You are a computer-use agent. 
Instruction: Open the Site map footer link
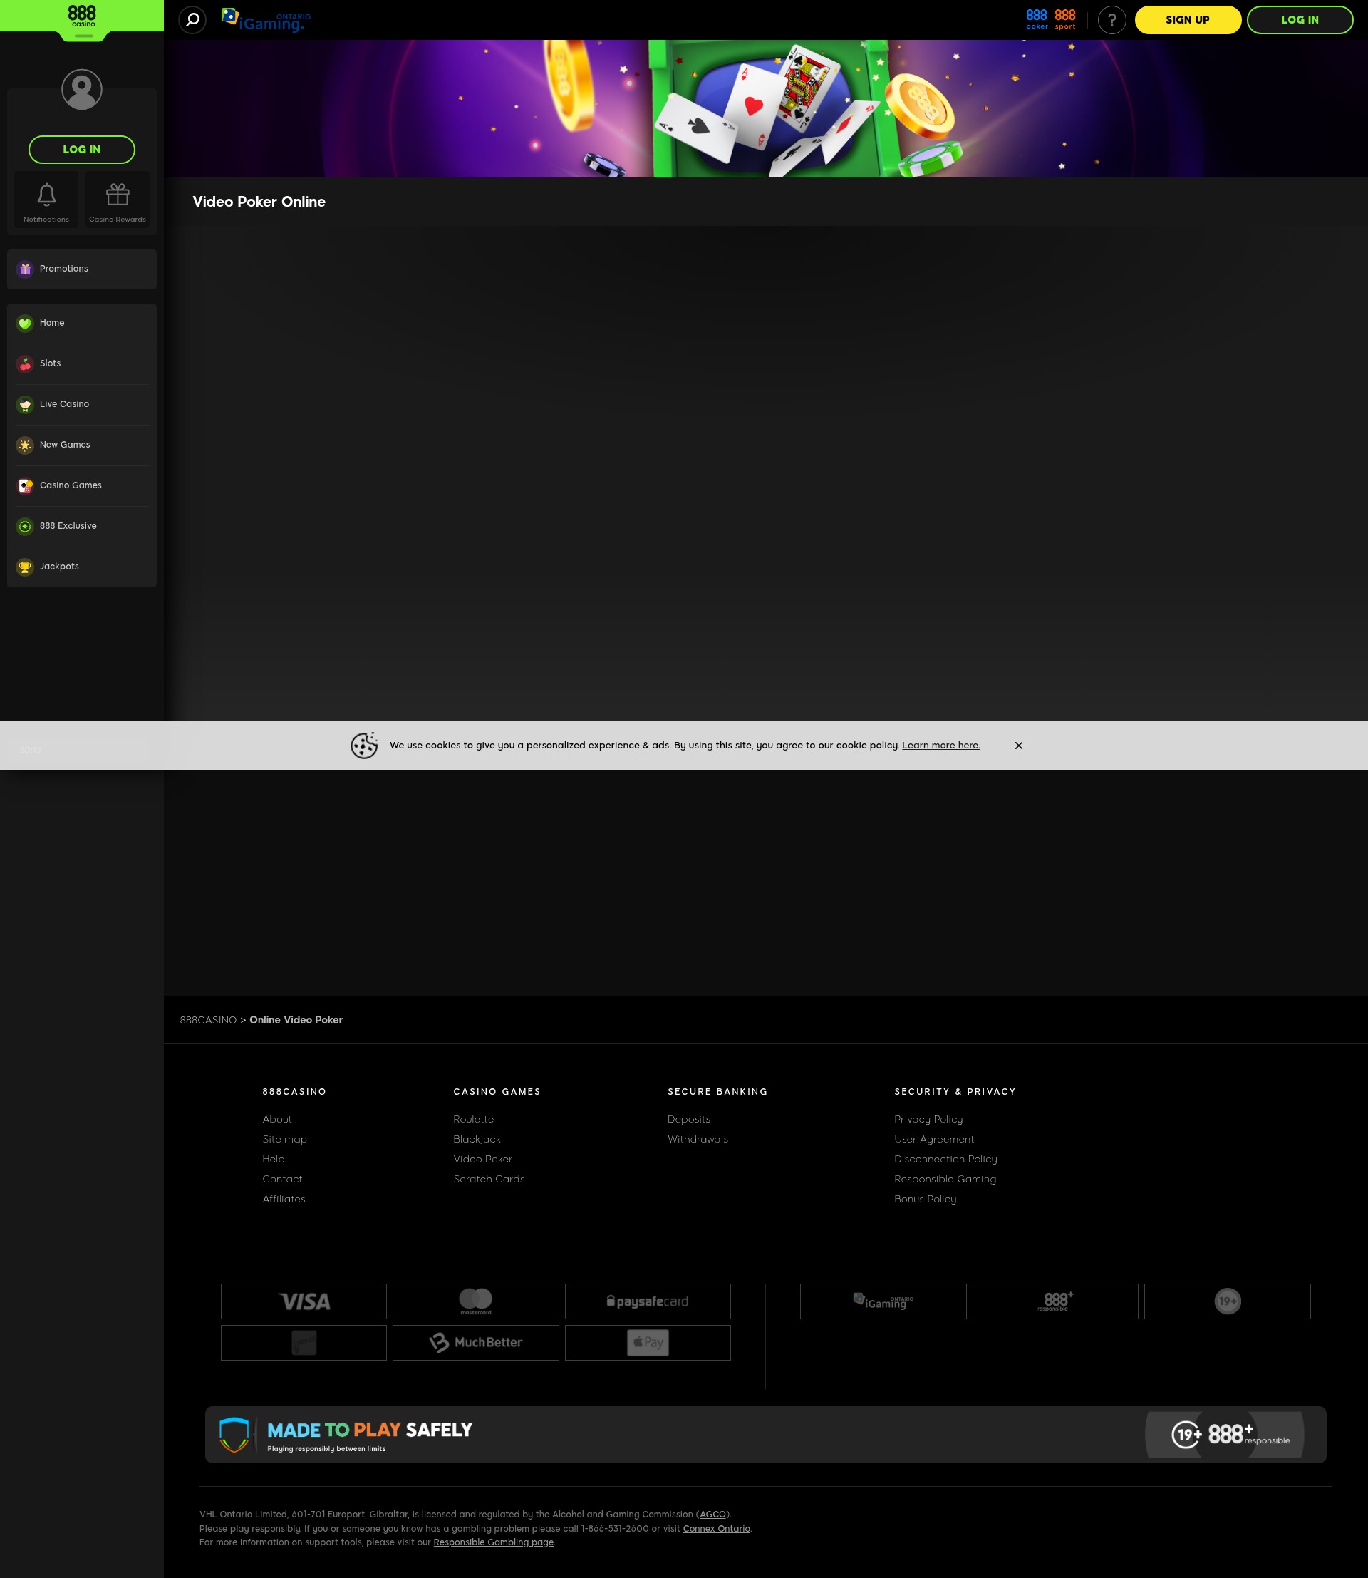(x=285, y=1139)
